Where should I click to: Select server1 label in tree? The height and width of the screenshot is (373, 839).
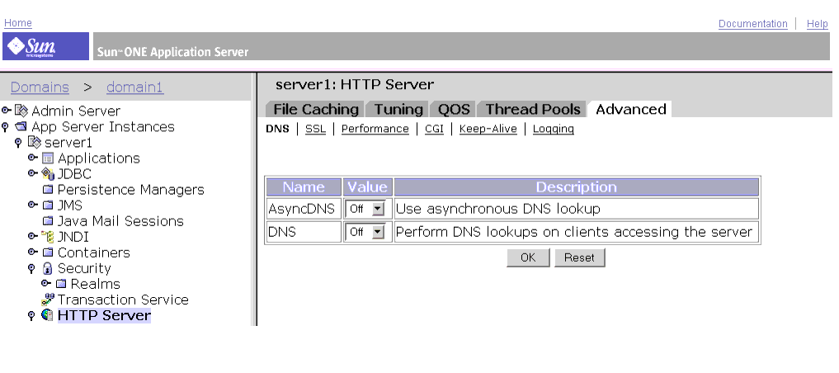click(68, 143)
